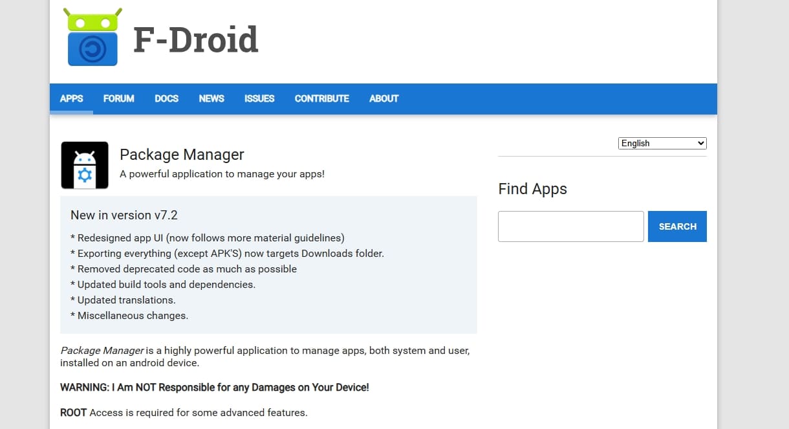Open the ABOUT navigation item
This screenshot has width=789, height=429.
coord(384,98)
